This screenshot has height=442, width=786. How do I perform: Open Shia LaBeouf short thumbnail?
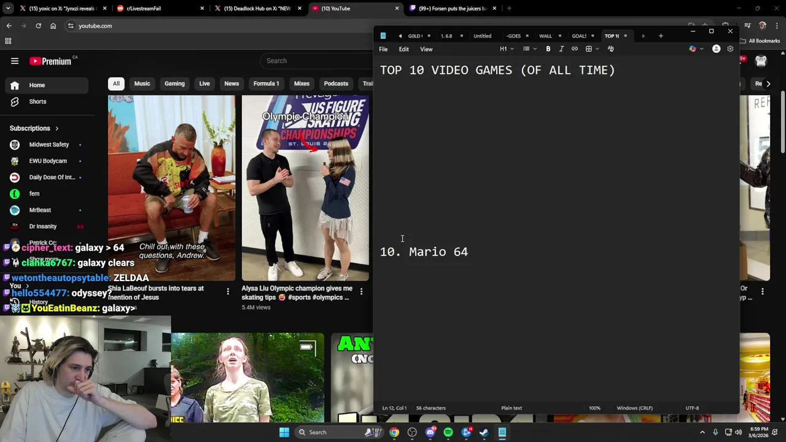click(172, 188)
